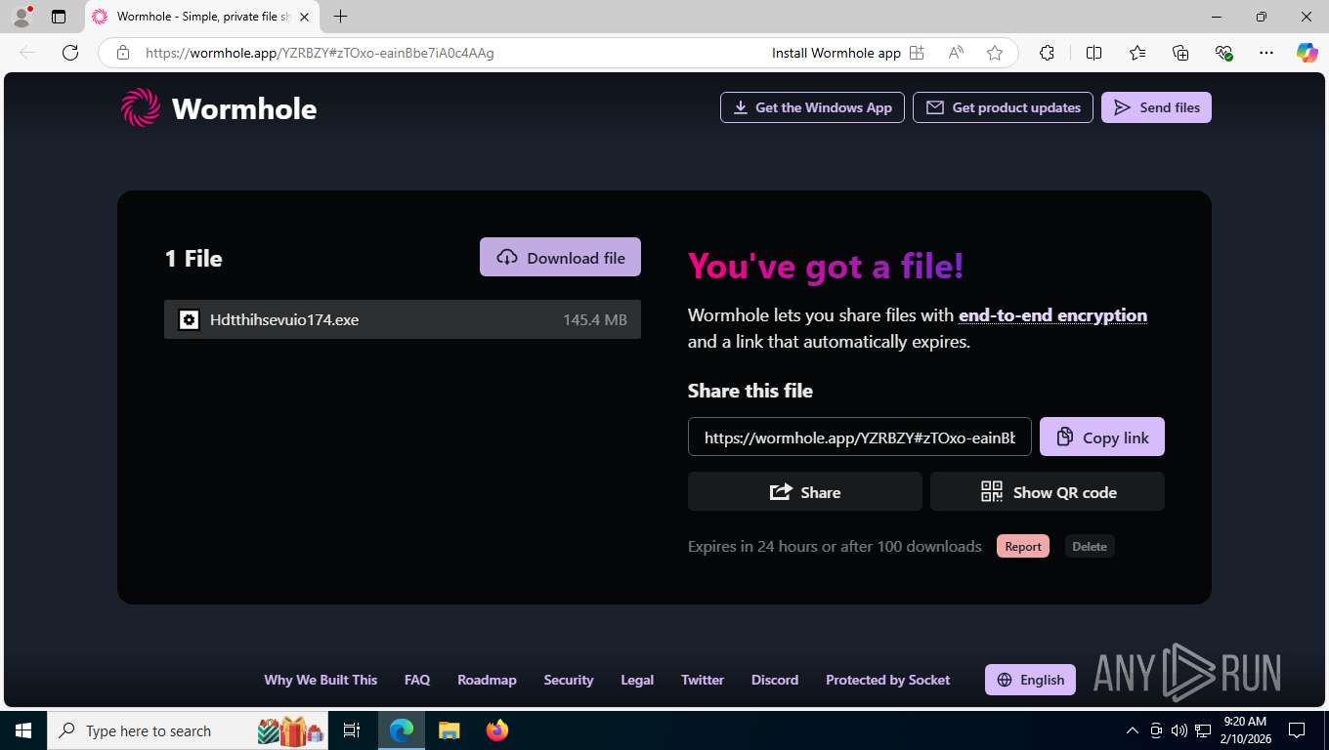
Task: Toggle Split screen view
Action: 1093,53
